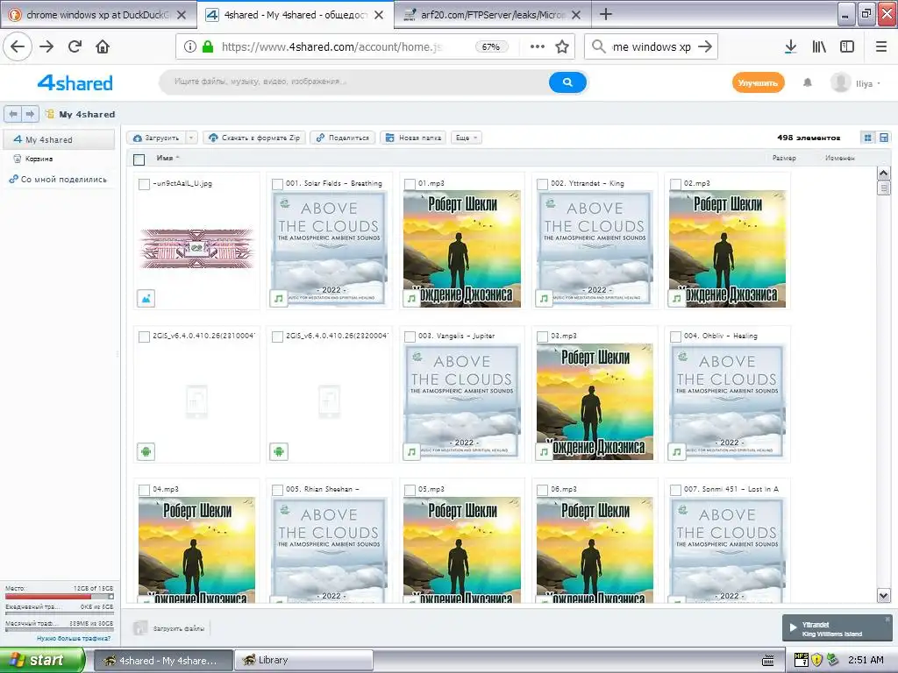
Task: Toggle the select-all checkbox next to Имя
Action: pyautogui.click(x=139, y=159)
